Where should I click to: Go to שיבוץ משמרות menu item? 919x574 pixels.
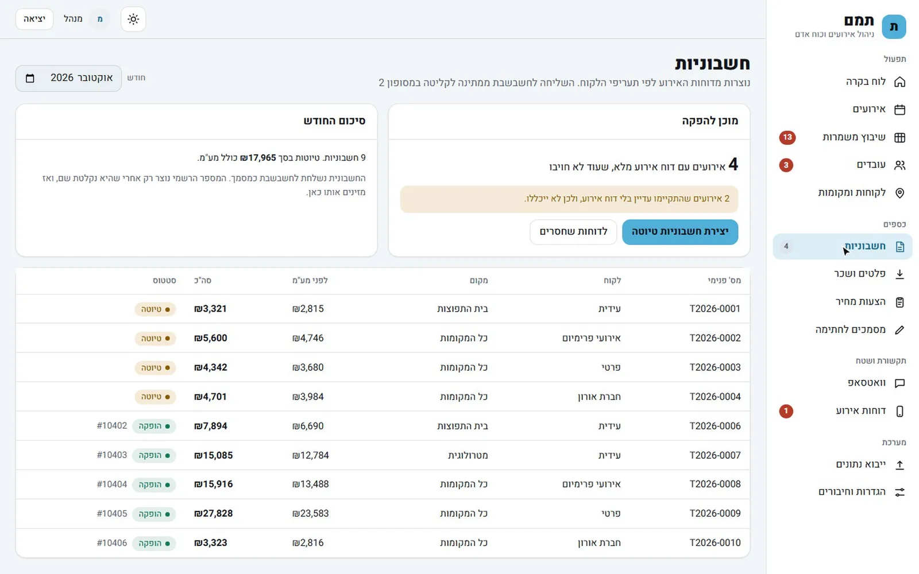click(x=843, y=137)
